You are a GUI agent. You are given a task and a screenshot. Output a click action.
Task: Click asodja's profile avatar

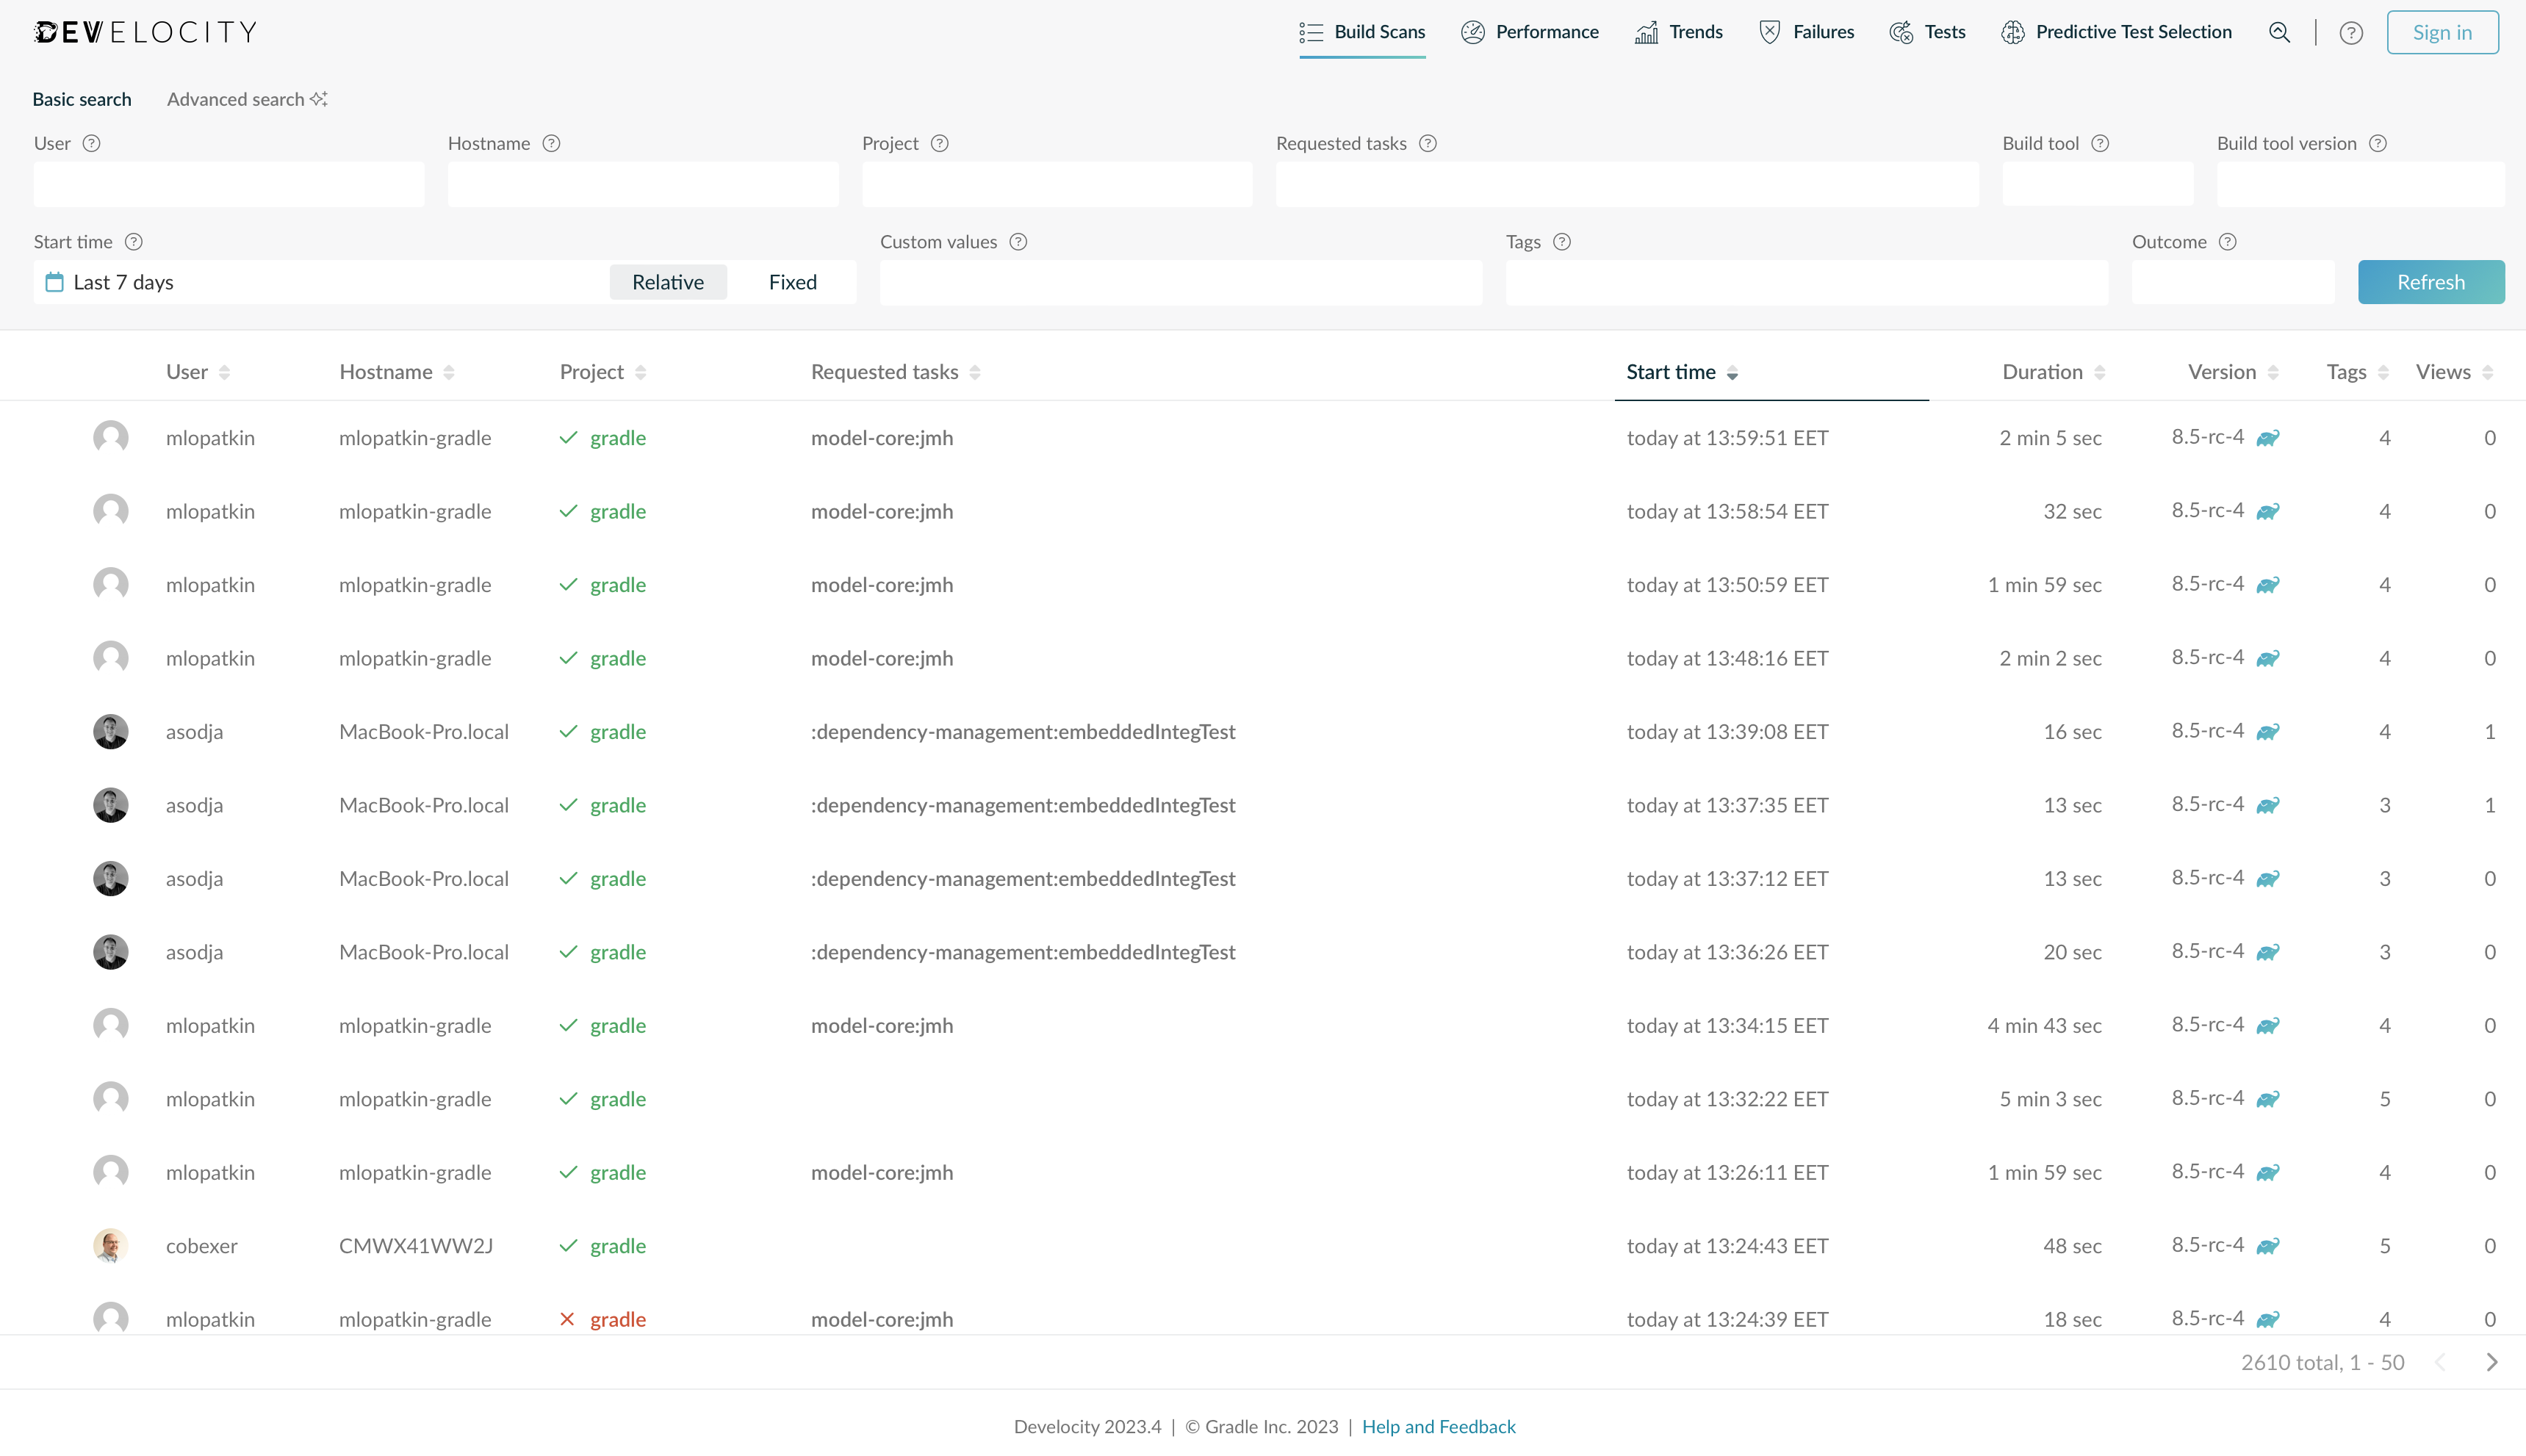[110, 731]
